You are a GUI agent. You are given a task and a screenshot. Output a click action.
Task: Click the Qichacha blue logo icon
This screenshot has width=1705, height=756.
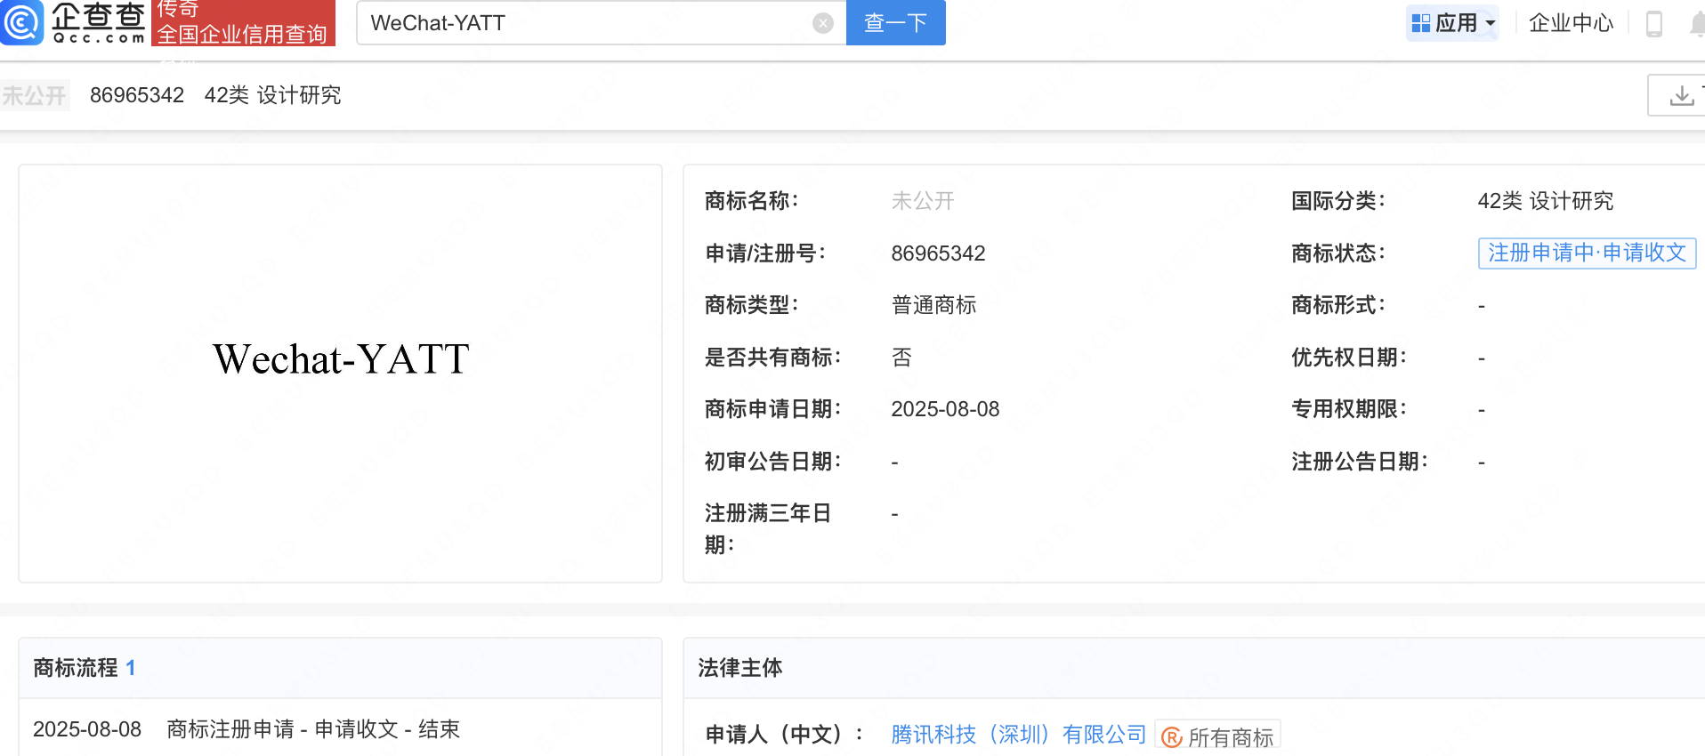coord(21,22)
